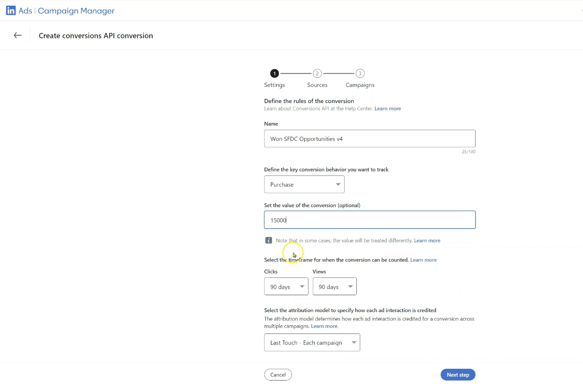Open Learn more about Conversions API
The height and width of the screenshot is (384, 583).
(387, 108)
